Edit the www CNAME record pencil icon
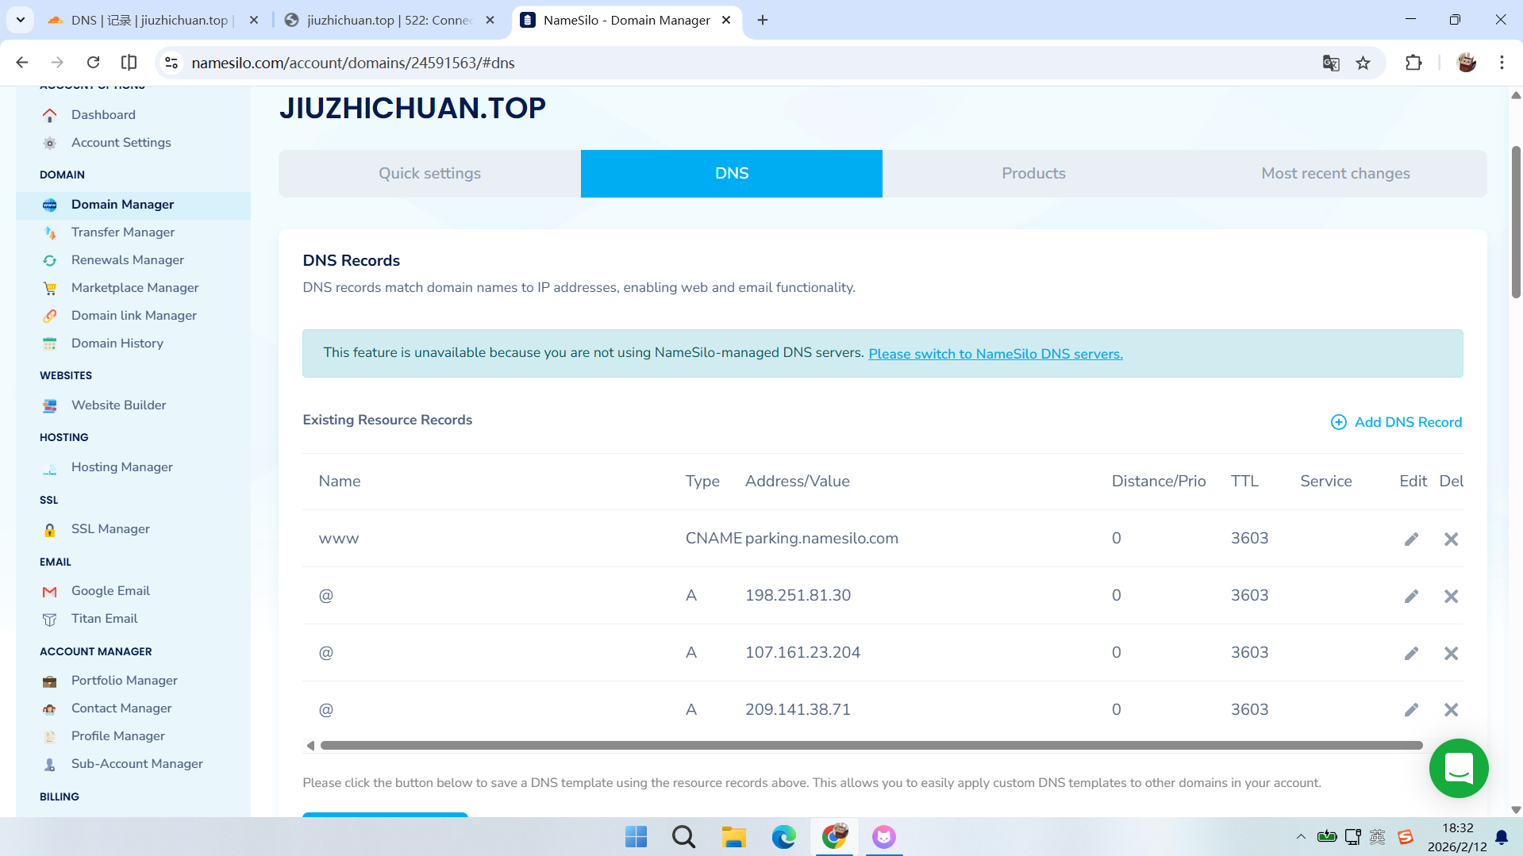 [x=1411, y=539]
